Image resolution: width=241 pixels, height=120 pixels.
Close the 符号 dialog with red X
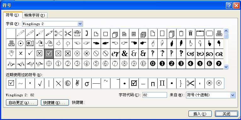[x=236, y=6]
